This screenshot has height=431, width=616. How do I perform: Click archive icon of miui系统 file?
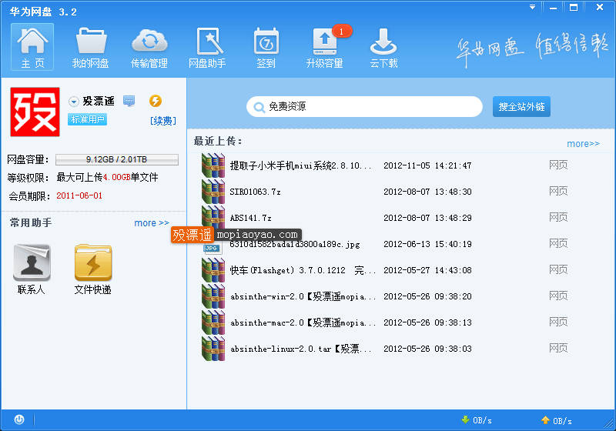click(x=213, y=165)
